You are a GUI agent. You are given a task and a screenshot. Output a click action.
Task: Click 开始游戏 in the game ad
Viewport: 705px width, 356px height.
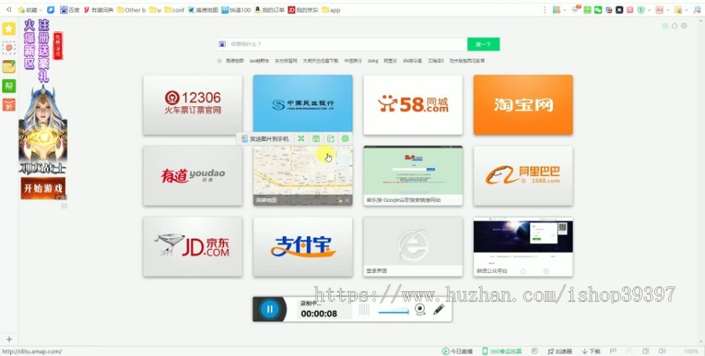click(43, 187)
